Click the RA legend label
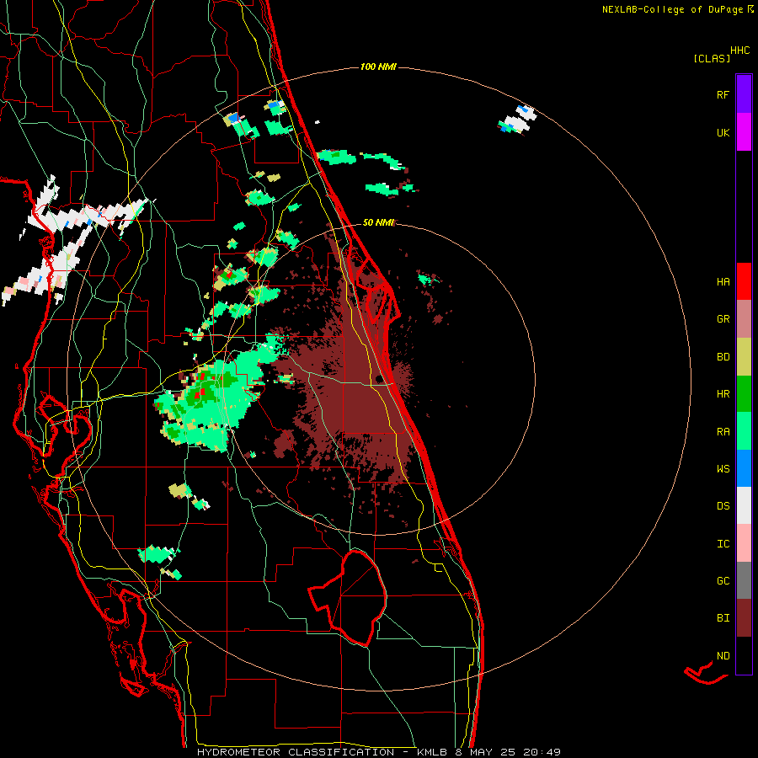 click(x=723, y=432)
